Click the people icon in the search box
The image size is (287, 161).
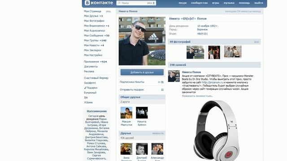pos(154,3)
